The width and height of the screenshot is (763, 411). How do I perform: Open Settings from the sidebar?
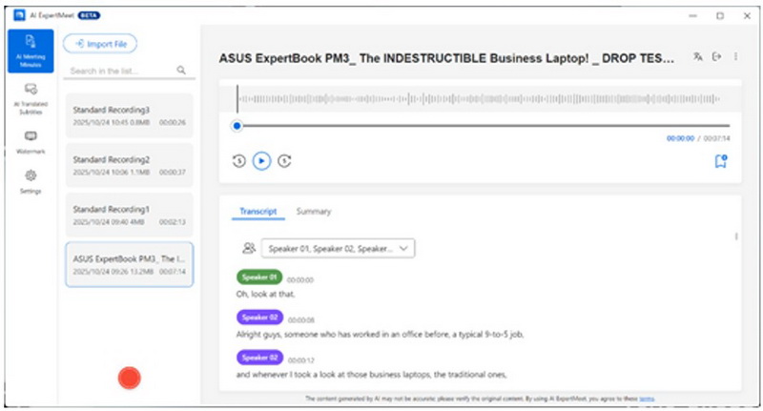31,180
